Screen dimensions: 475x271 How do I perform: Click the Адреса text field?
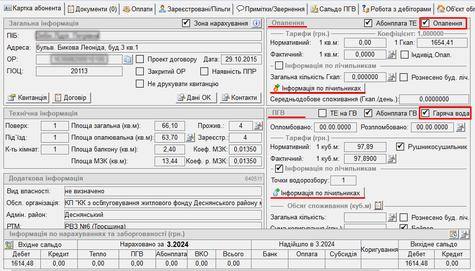[148, 48]
